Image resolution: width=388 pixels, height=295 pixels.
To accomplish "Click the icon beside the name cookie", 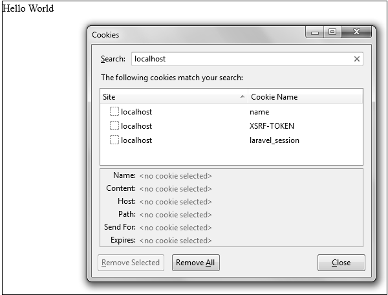I will (114, 112).
